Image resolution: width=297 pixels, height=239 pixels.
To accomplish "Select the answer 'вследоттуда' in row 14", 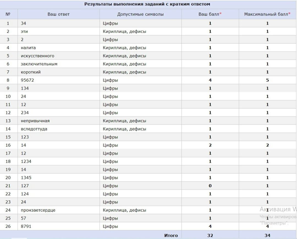I will point(34,129).
